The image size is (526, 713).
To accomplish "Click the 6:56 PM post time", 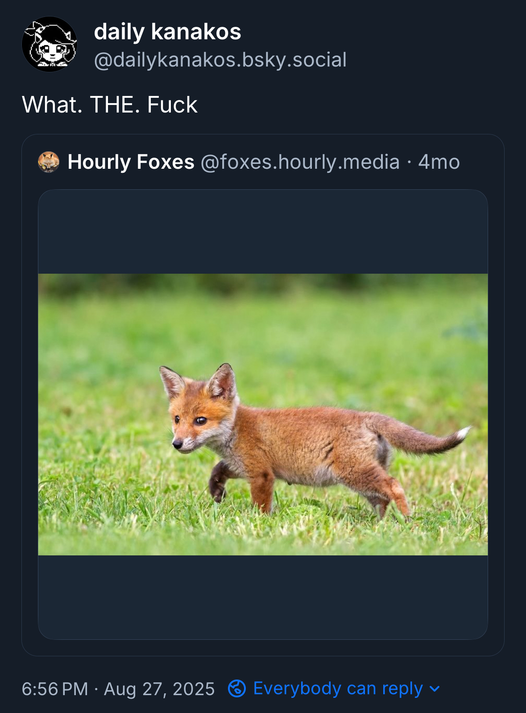I will coord(54,689).
